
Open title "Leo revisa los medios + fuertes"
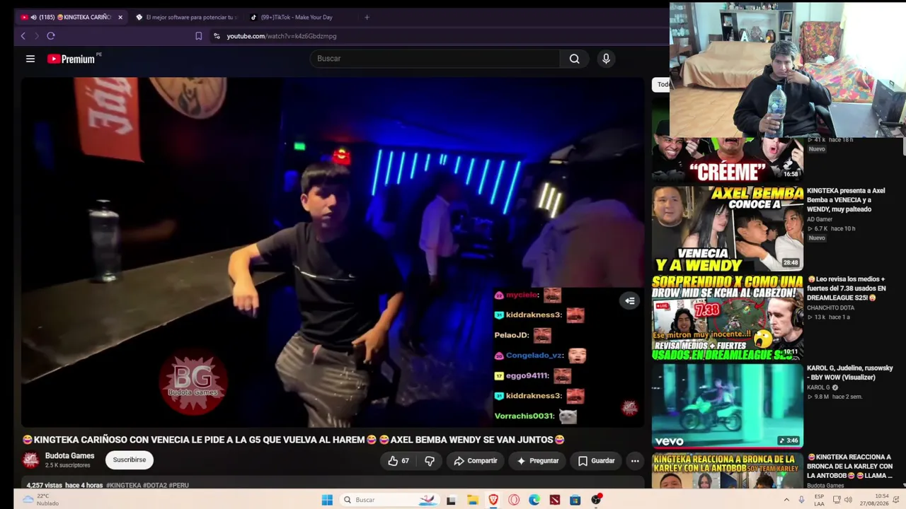847,288
